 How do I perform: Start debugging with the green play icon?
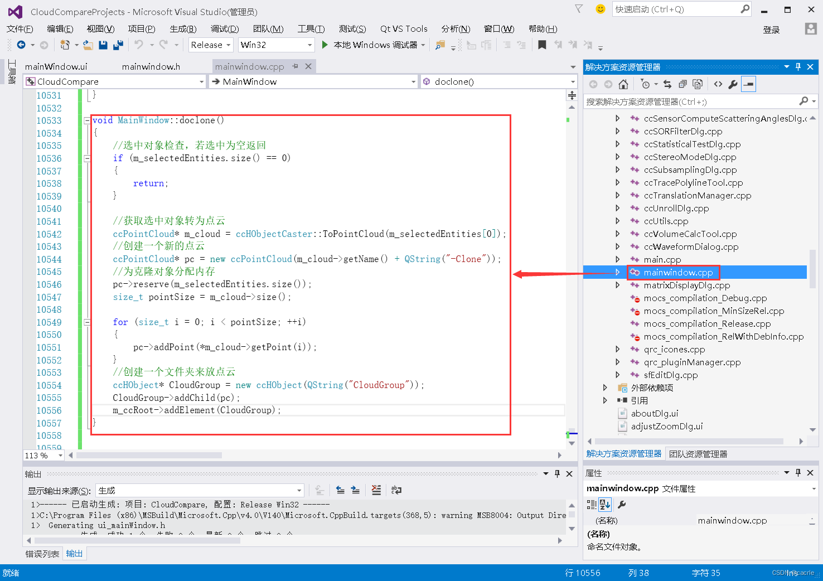click(325, 45)
